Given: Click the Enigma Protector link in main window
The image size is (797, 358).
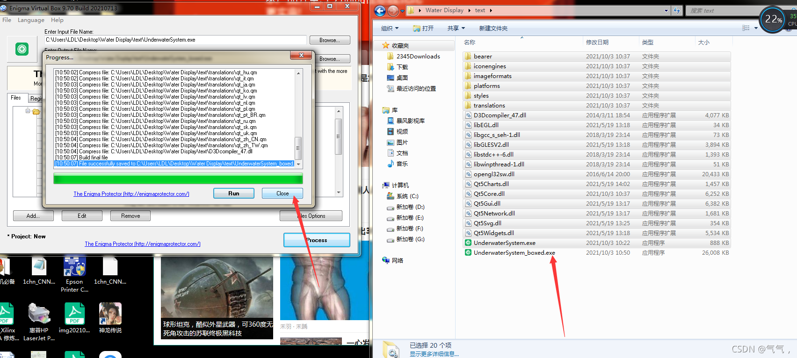Looking at the screenshot, I should [x=142, y=244].
